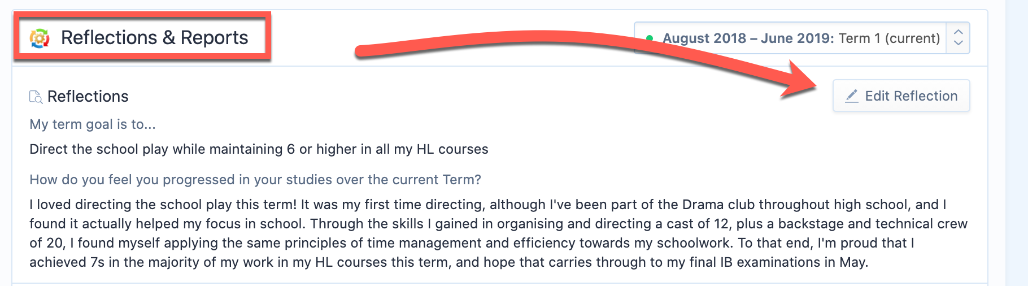Click the document-search icon beside Reflections

tap(36, 97)
